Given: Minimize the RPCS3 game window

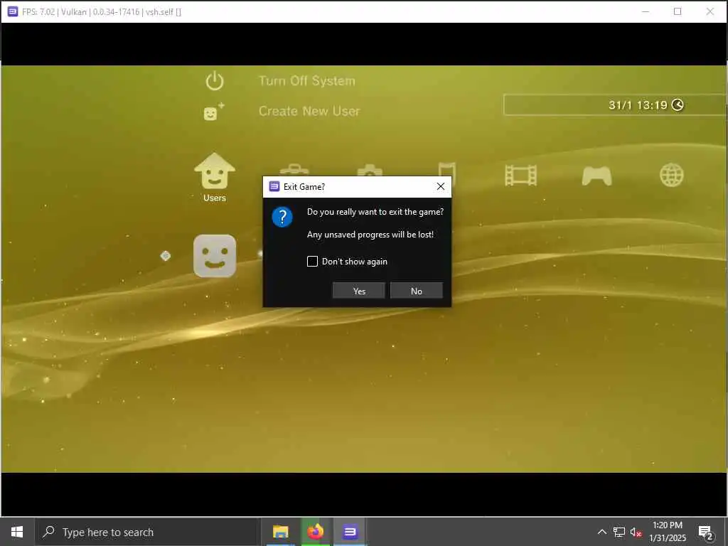Looking at the screenshot, I should coord(646,11).
